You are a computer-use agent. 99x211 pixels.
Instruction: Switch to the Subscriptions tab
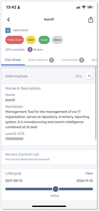(41, 60)
